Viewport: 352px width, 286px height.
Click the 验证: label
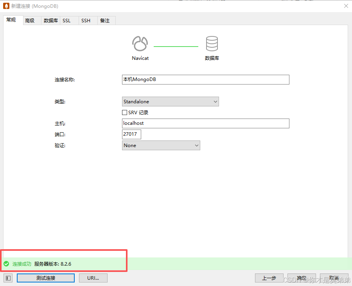60,146
